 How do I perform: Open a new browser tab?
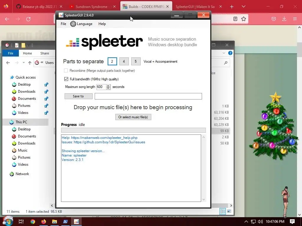(x=232, y=7)
